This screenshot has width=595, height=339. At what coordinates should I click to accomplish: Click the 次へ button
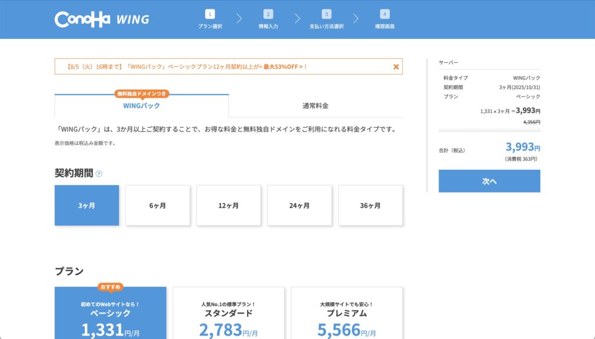click(x=489, y=181)
